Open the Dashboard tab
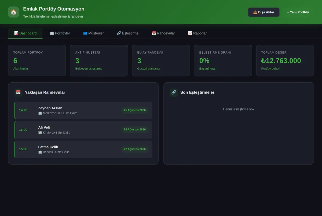The width and height of the screenshot is (322, 216). click(x=25, y=33)
